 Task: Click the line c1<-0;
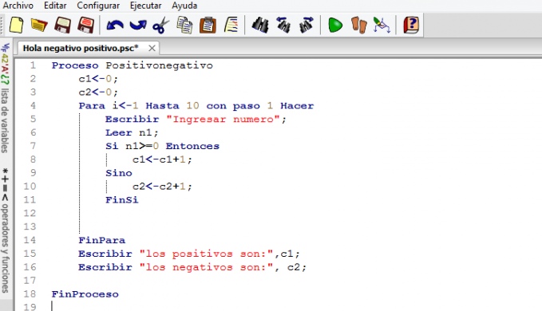coord(98,79)
